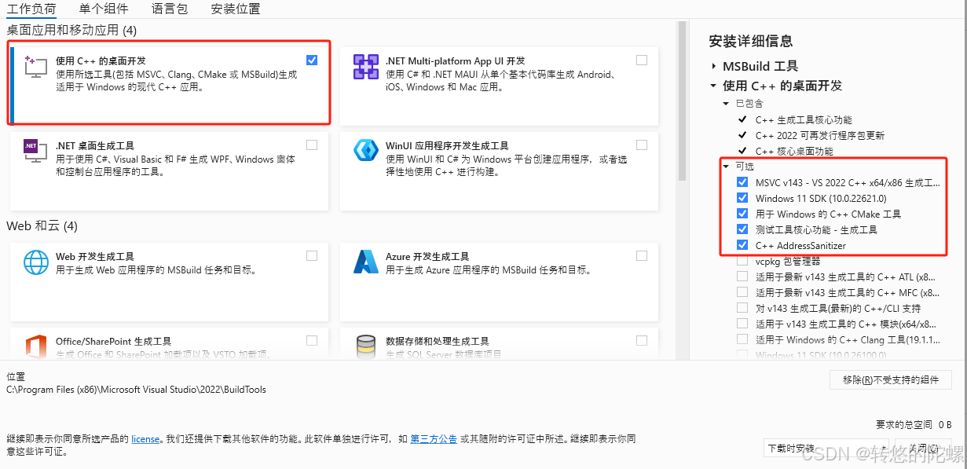
Task: Check the v143 C++ MFC component checkbox
Action: pos(742,292)
